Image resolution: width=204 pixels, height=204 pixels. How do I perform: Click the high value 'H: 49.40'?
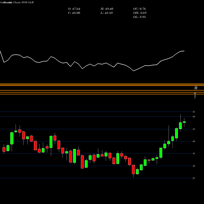[107, 9]
